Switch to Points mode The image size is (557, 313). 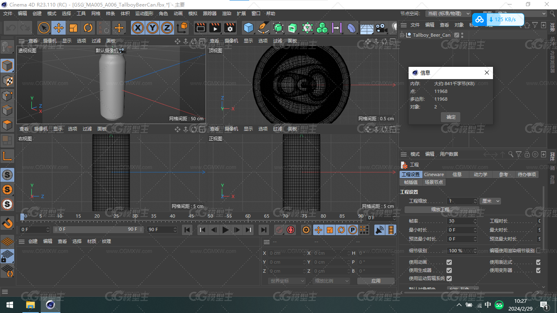[7, 96]
